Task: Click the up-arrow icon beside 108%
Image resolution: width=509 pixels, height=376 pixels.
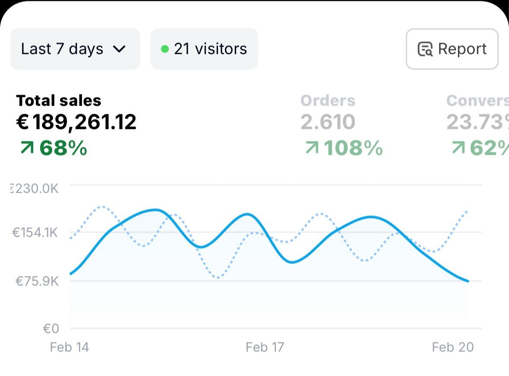Action: point(311,148)
